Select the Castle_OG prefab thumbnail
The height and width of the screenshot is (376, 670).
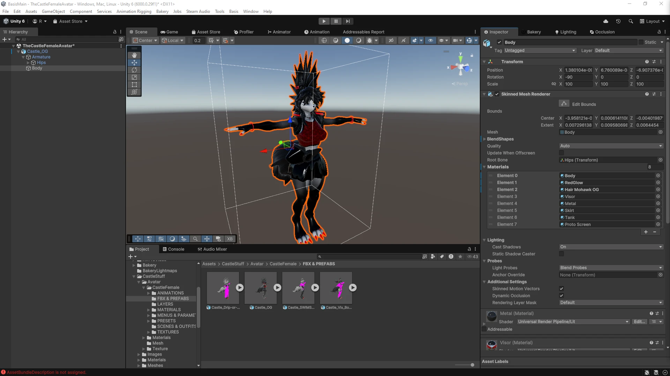(260, 288)
